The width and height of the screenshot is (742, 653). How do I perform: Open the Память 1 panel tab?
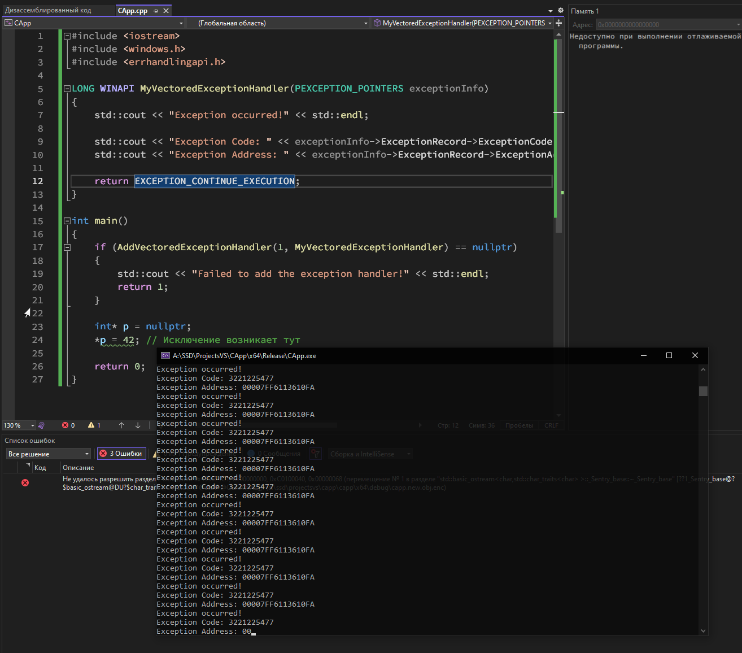(585, 11)
